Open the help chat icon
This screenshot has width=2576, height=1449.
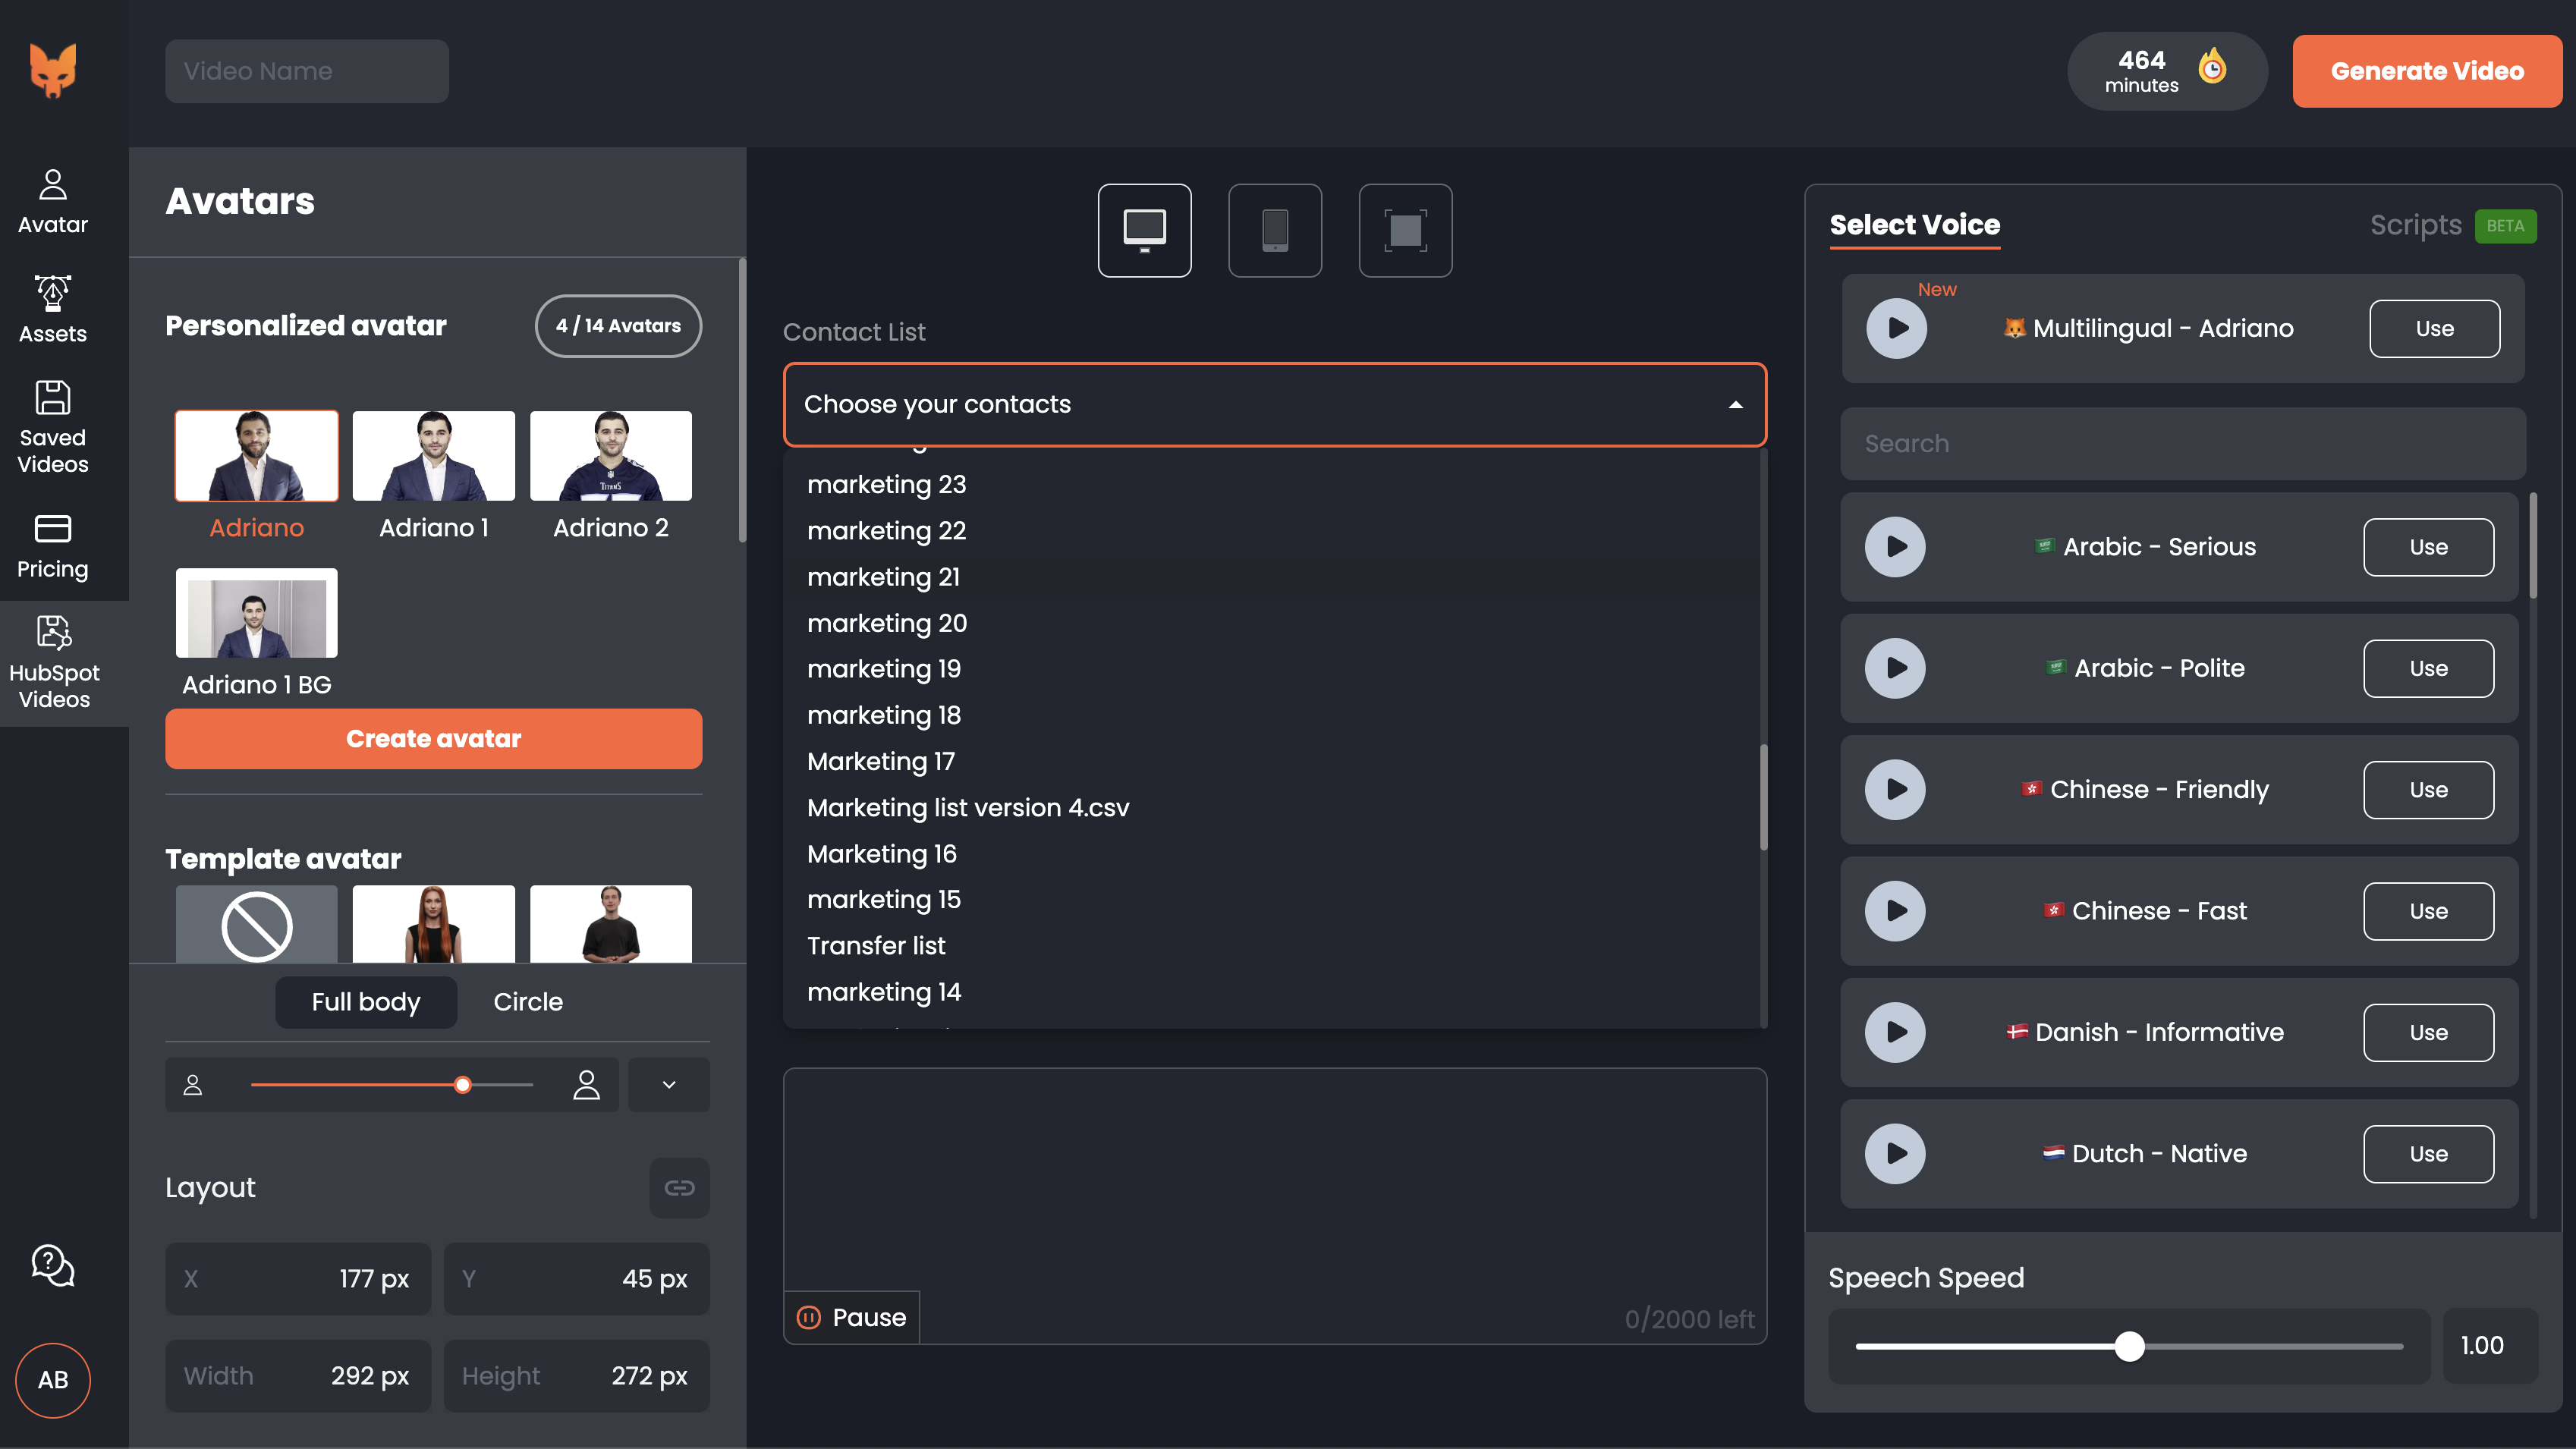tap(53, 1265)
